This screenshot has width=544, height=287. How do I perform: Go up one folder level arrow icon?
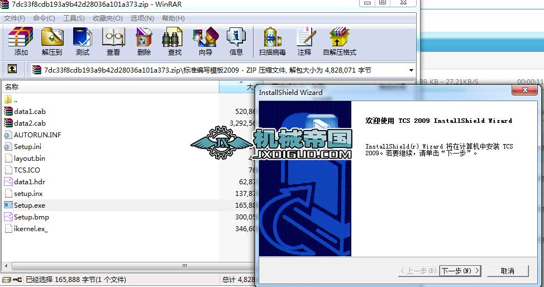pyautogui.click(x=12, y=69)
